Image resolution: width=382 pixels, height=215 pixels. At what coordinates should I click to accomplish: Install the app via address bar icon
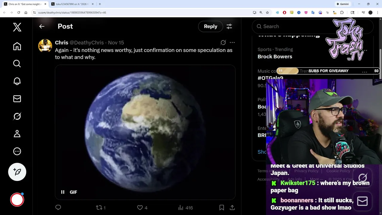pos(254,13)
